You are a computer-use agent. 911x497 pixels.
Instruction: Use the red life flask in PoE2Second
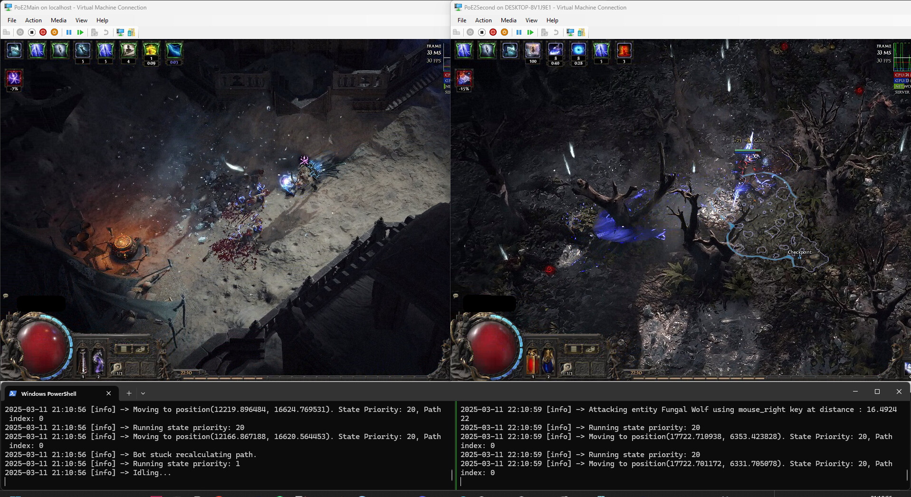pyautogui.click(x=533, y=362)
